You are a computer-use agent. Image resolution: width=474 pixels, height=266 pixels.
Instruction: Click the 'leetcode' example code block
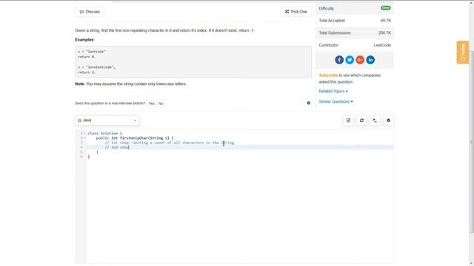[x=193, y=62]
